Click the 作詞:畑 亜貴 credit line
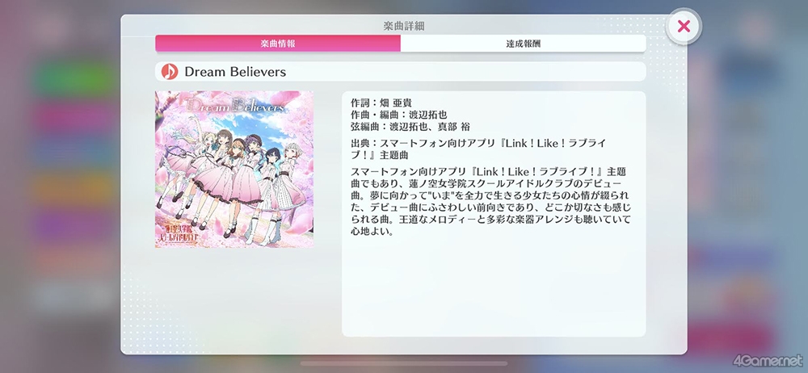 pyautogui.click(x=381, y=103)
